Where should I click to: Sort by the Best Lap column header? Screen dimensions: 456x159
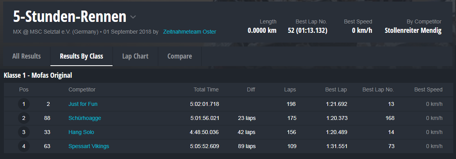point(336,90)
